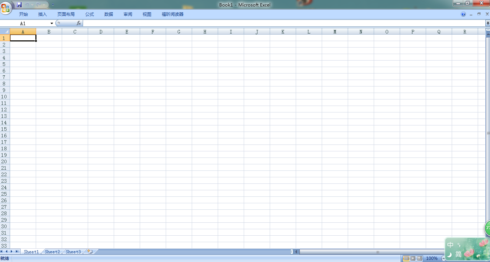Click the Select All corner button
The height and width of the screenshot is (262, 490).
[5, 31]
